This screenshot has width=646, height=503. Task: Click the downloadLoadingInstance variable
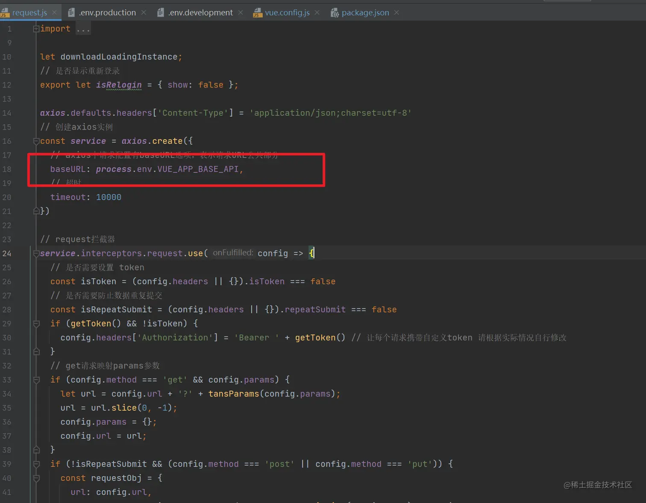[x=119, y=57]
